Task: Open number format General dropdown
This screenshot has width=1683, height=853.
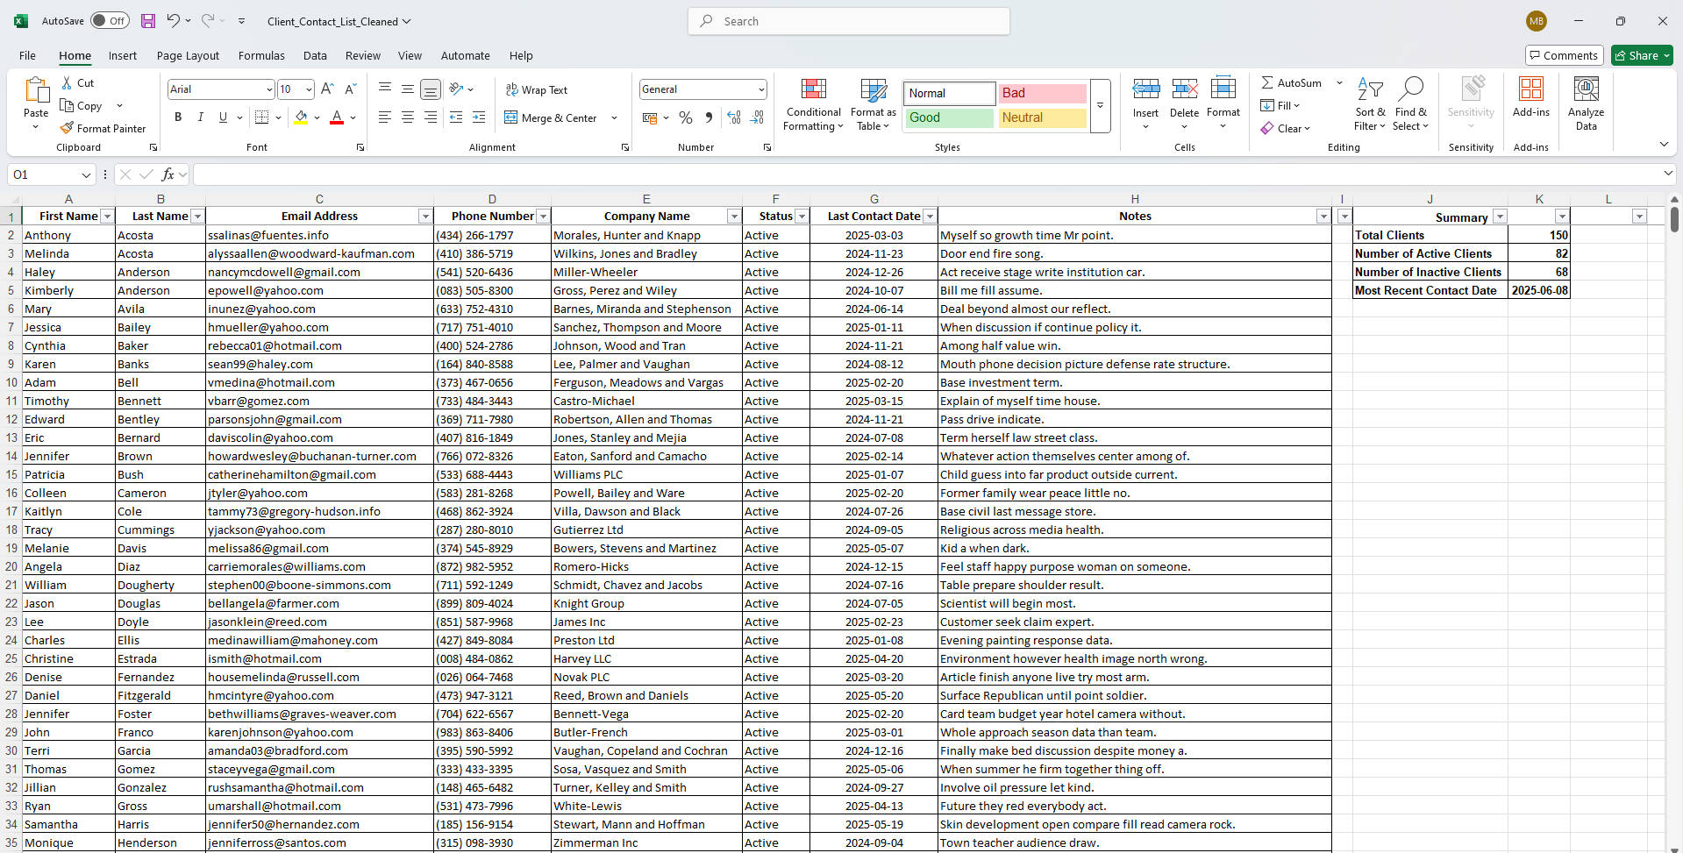Action: [760, 89]
